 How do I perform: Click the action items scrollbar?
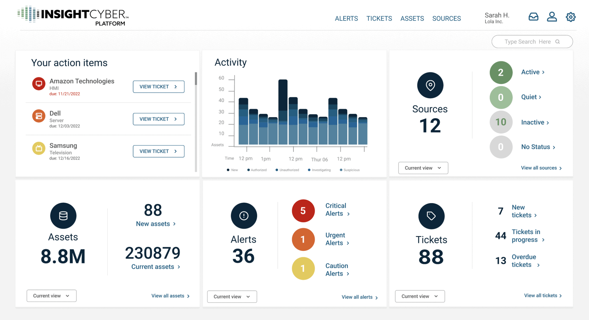[x=196, y=79]
